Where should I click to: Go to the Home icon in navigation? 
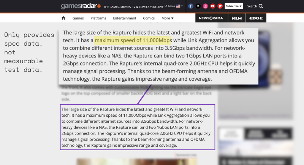click(63, 18)
